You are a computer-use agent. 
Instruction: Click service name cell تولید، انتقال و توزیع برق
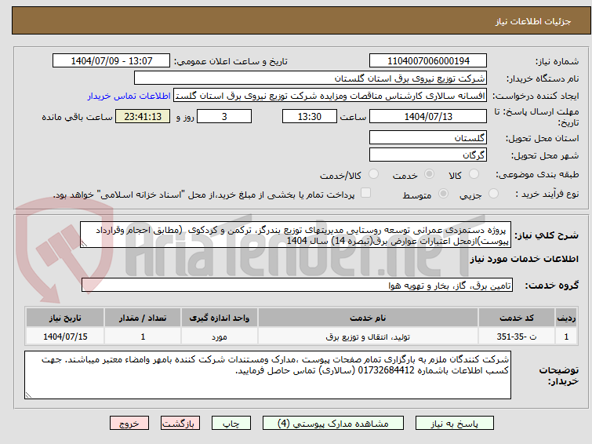click(x=368, y=337)
